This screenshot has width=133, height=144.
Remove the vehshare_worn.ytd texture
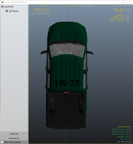coord(130,129)
